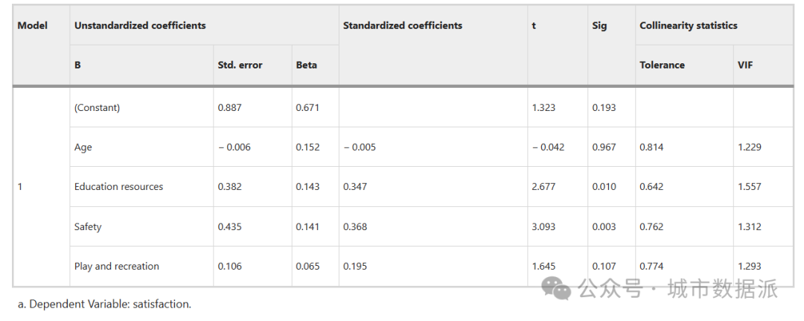The width and height of the screenshot is (804, 321).
Task: Select the (Constant) row label
Action: 97,108
